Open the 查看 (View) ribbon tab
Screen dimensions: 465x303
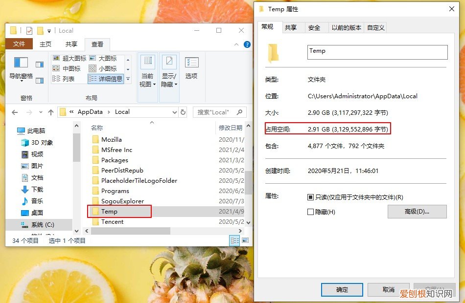tap(97, 43)
